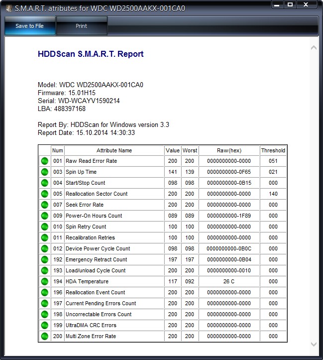Click the HDDScan S.M.A.R.T. Report heading
Viewport: 323px width, 360px height.
pos(91,54)
